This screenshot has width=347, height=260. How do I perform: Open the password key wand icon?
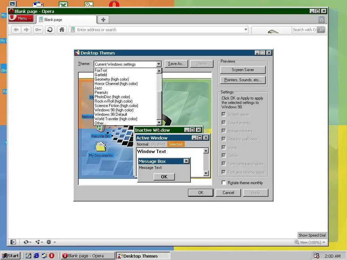pos(38,30)
